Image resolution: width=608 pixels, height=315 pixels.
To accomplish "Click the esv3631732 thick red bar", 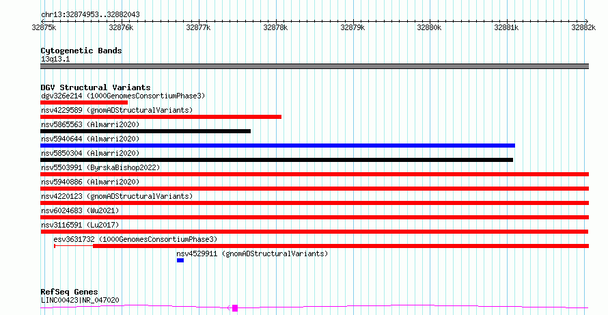I will 341,246.
